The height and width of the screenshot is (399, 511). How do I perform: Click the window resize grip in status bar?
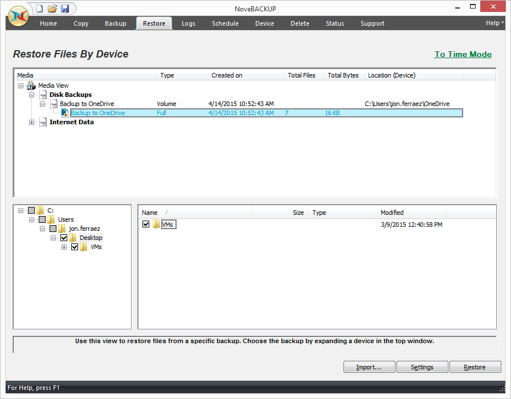(502, 389)
